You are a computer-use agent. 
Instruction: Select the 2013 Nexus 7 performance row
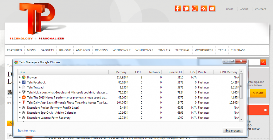[67, 98]
